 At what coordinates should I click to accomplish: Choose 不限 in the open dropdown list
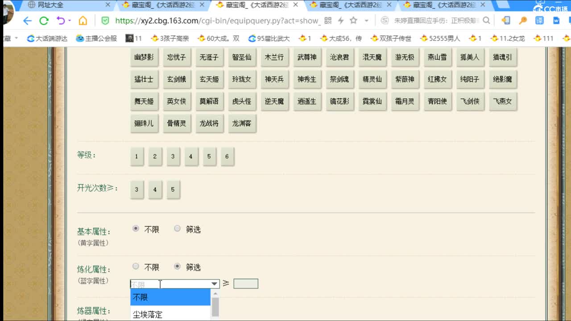(170, 297)
